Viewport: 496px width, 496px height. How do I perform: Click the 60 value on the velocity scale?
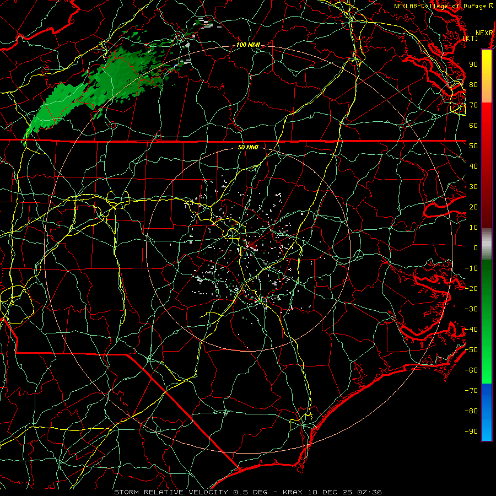click(x=473, y=125)
